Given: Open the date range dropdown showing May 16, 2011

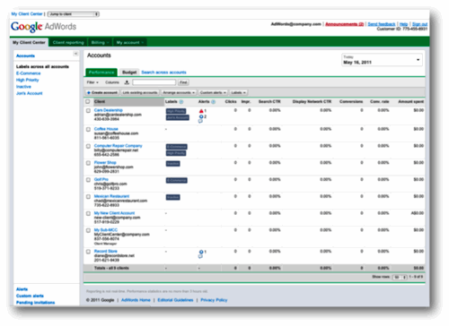Looking at the screenshot, I should (382, 60).
